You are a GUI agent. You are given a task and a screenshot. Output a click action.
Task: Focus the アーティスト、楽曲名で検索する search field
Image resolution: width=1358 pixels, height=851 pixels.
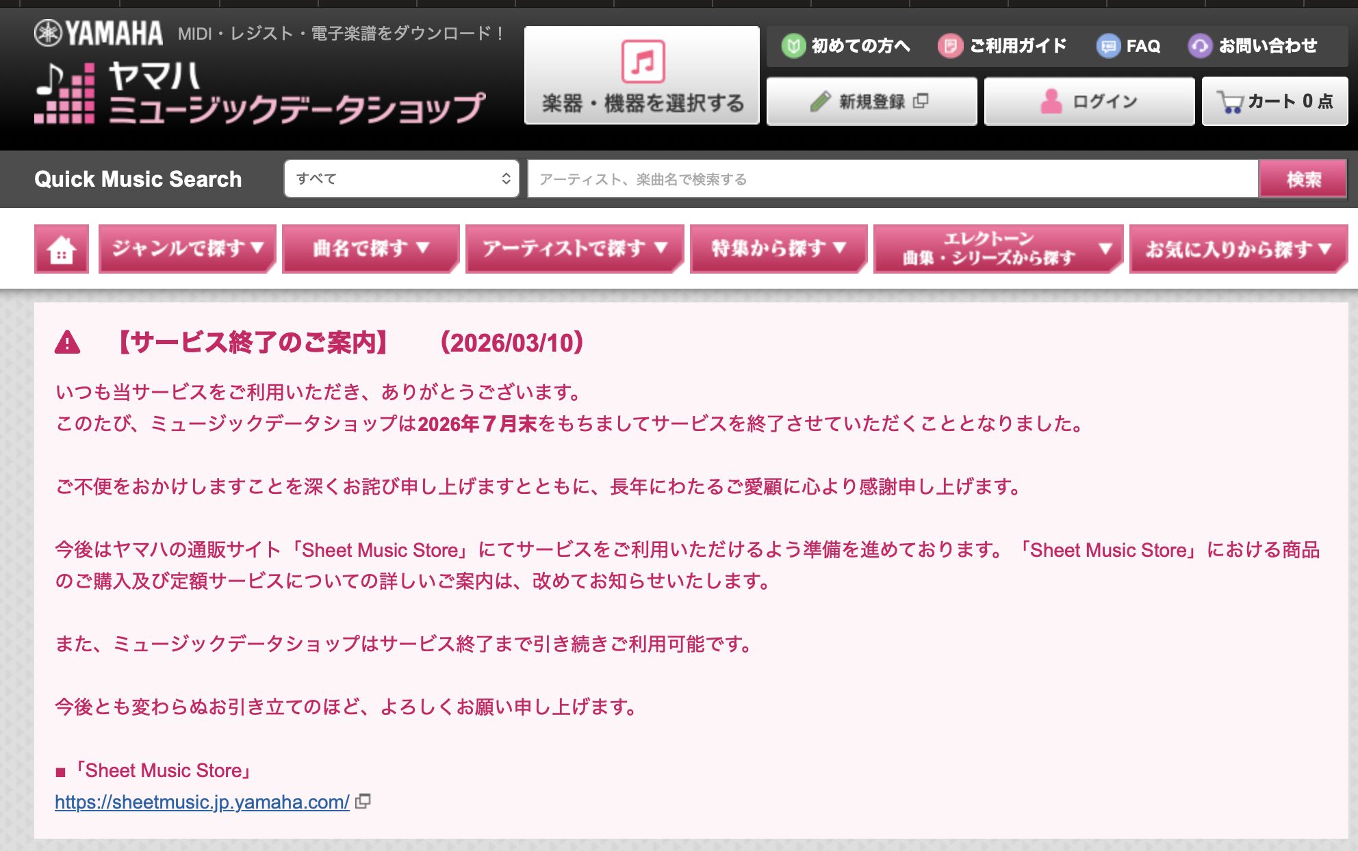click(x=893, y=179)
